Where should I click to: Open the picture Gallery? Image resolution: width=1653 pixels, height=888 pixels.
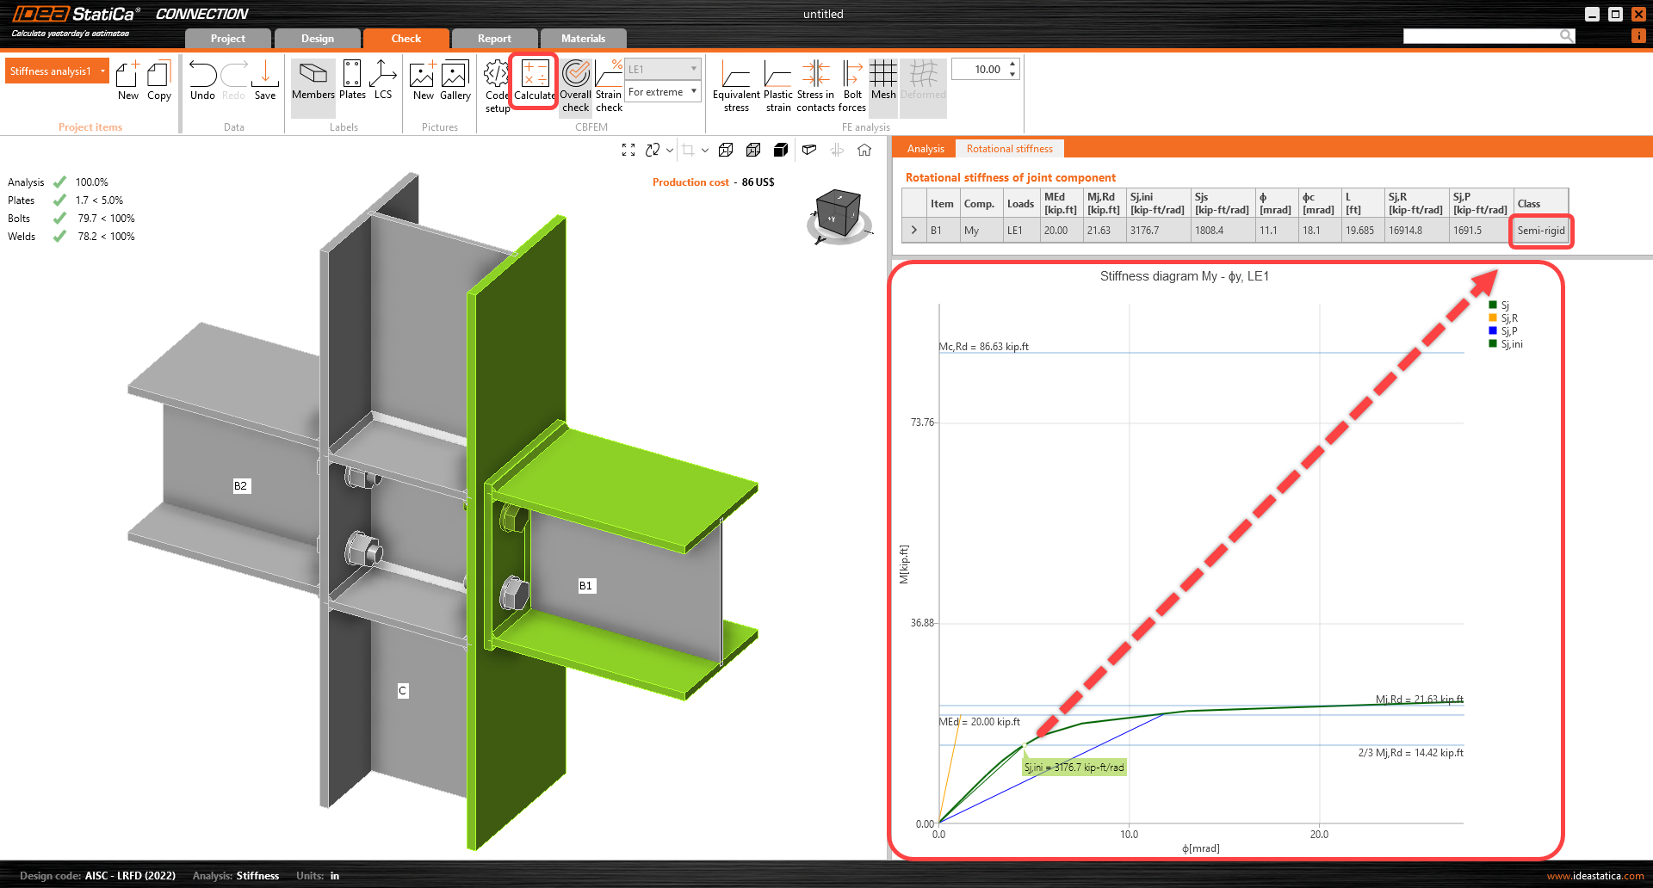(x=455, y=82)
